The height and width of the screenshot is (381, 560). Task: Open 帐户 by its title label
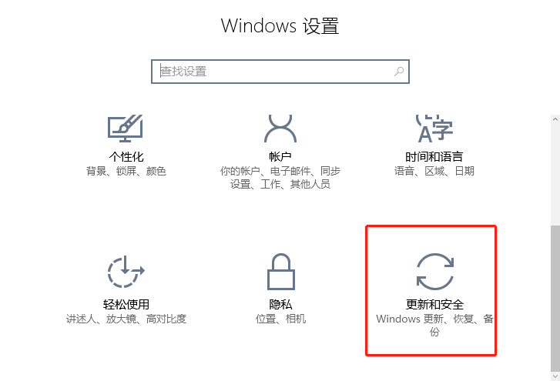tap(280, 156)
